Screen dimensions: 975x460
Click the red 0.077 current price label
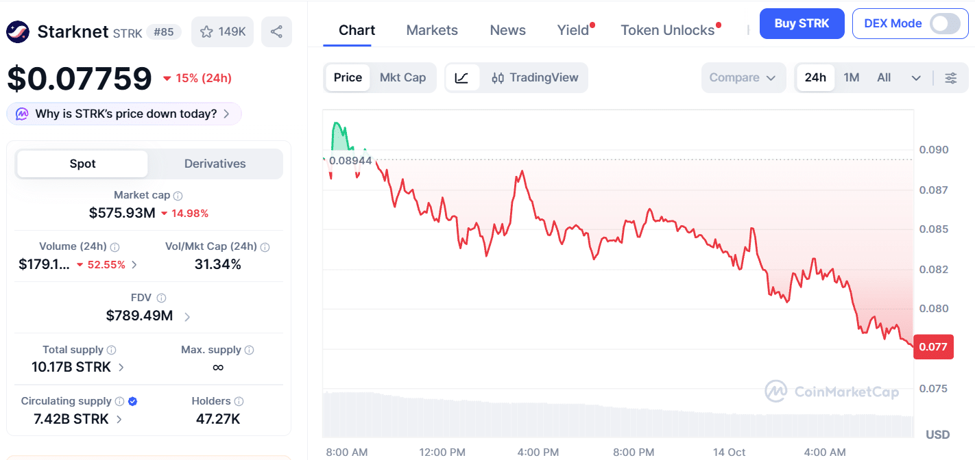[933, 347]
